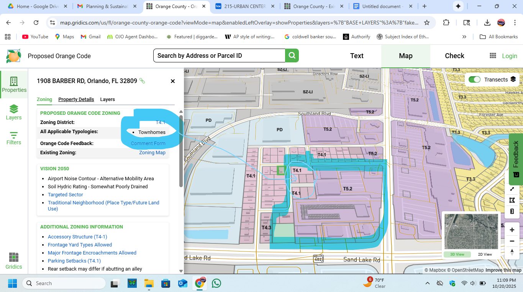Open the apps grid menu near Login

pos(493,56)
